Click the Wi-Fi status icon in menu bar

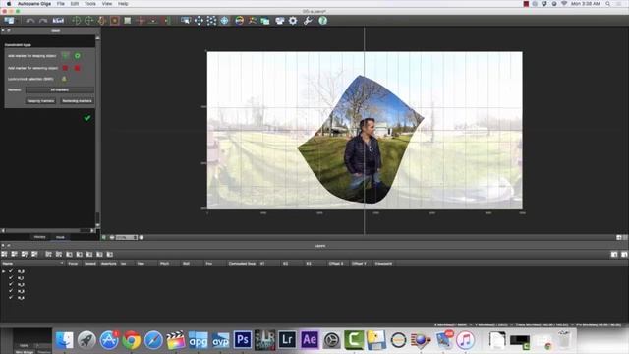coord(563,4)
